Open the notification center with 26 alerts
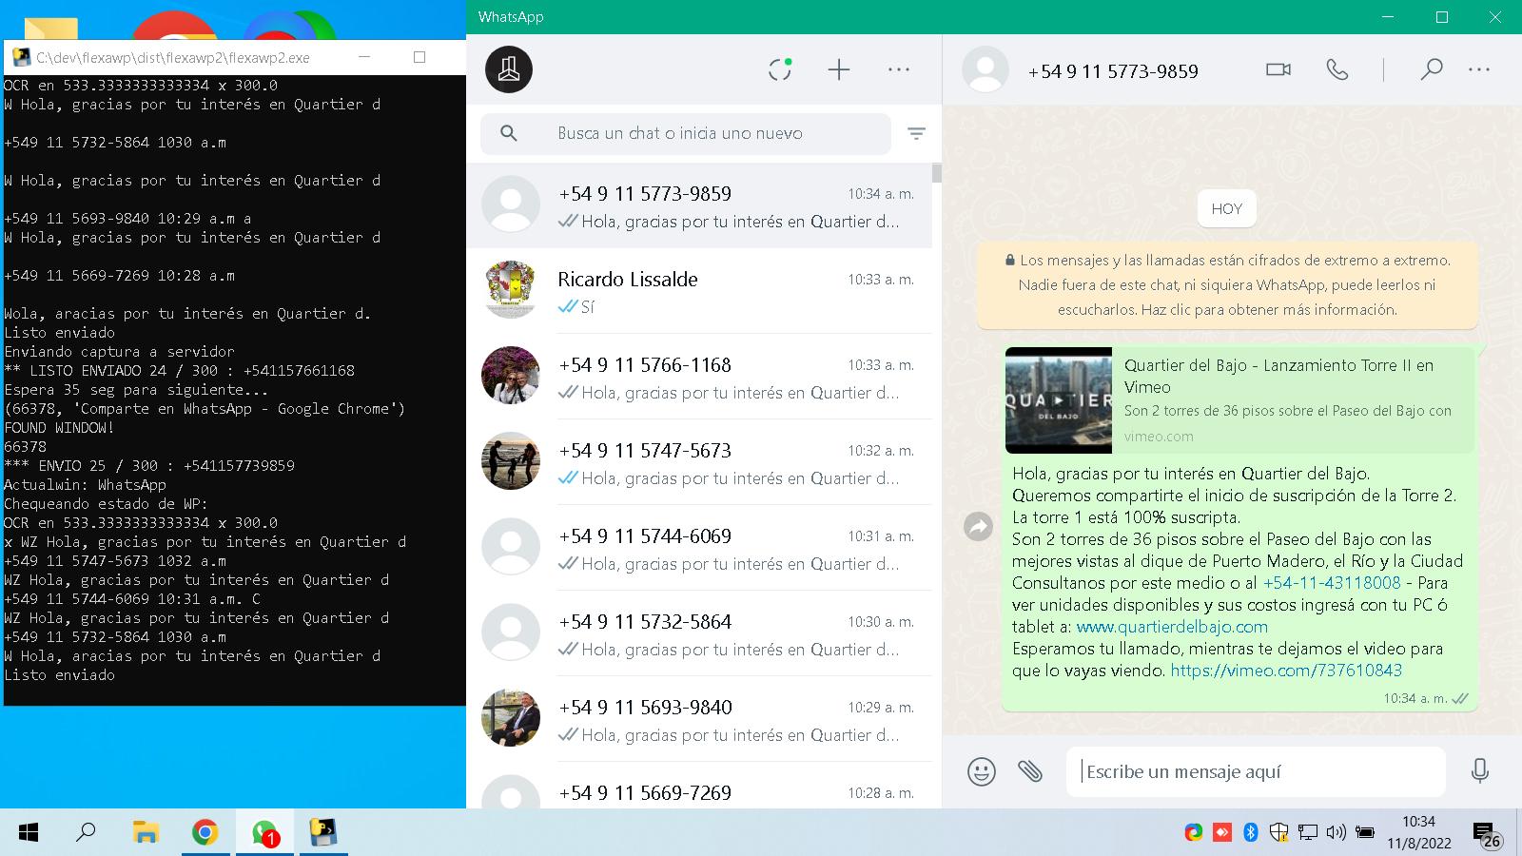1522x856 pixels. pyautogui.click(x=1487, y=835)
